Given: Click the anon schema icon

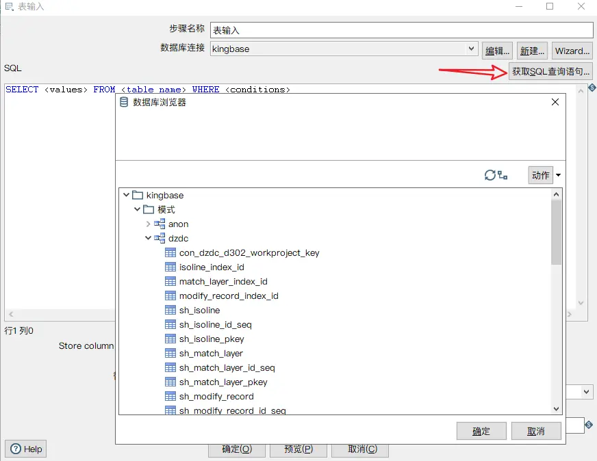Looking at the screenshot, I should tap(160, 224).
